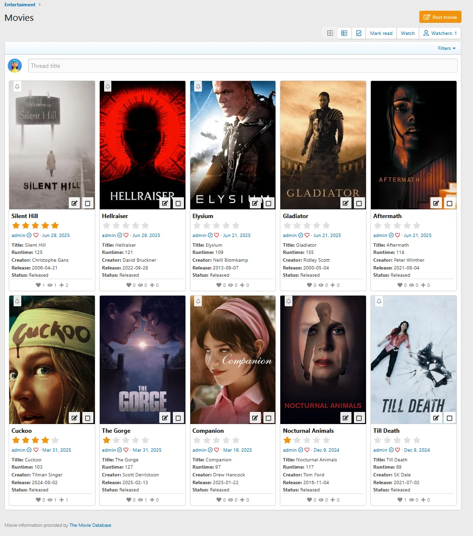The height and width of the screenshot is (536, 473).
Task: Click the bell icon on Till Death poster
Action: point(379,301)
